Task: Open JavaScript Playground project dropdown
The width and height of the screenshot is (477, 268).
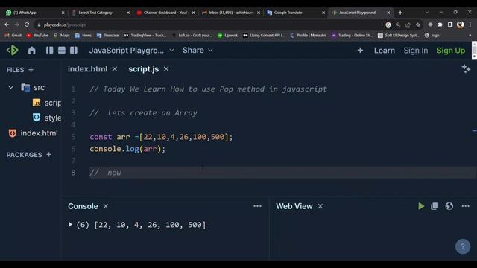Action: coord(131,51)
